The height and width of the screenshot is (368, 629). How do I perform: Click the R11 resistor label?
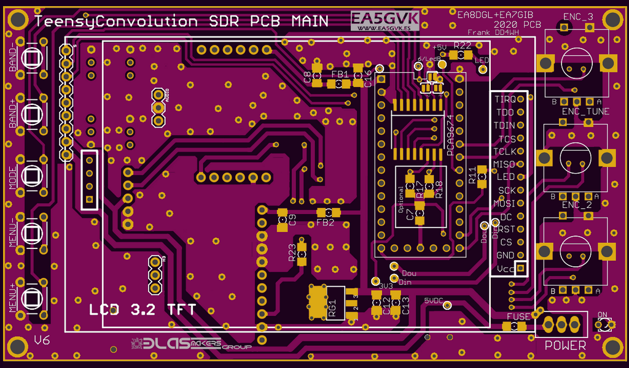[472, 175]
